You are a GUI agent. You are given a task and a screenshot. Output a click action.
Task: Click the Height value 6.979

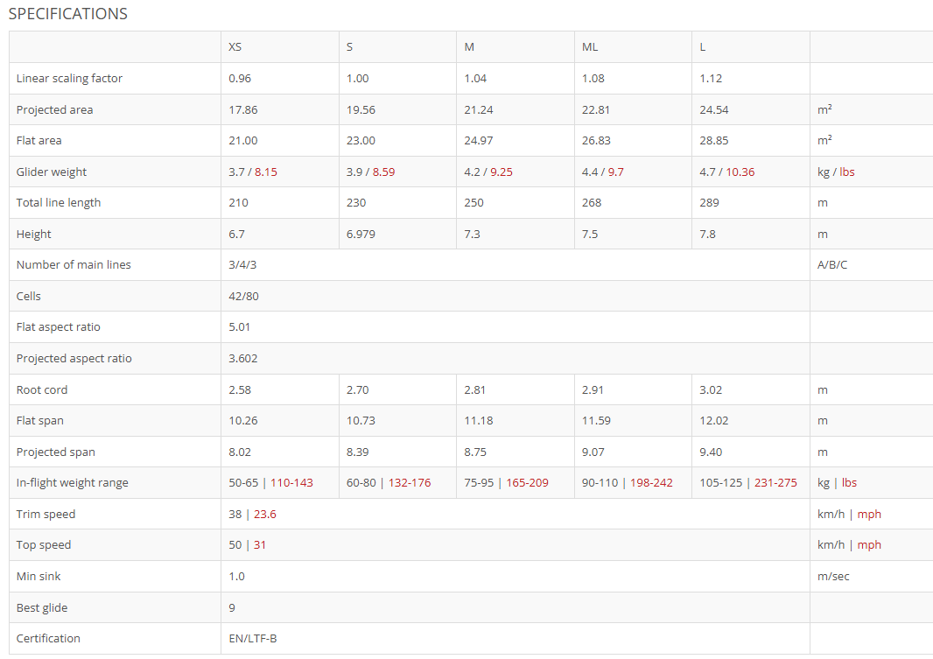tap(361, 235)
